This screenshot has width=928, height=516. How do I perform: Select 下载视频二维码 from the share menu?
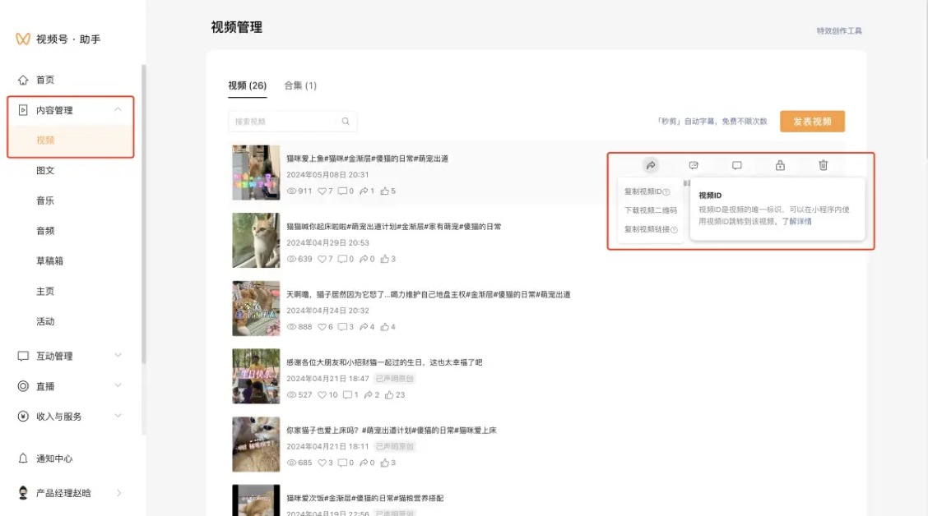click(x=651, y=210)
